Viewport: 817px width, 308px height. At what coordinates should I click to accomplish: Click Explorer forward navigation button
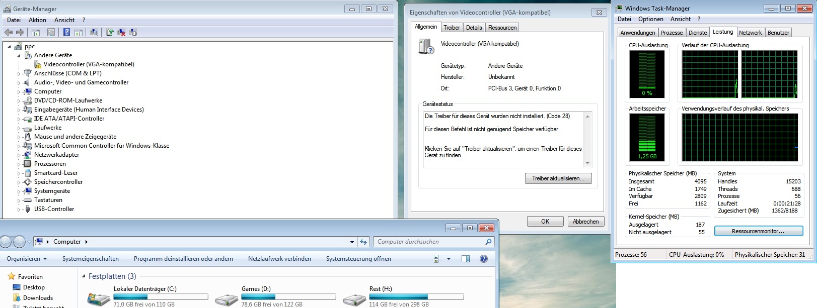[19, 242]
